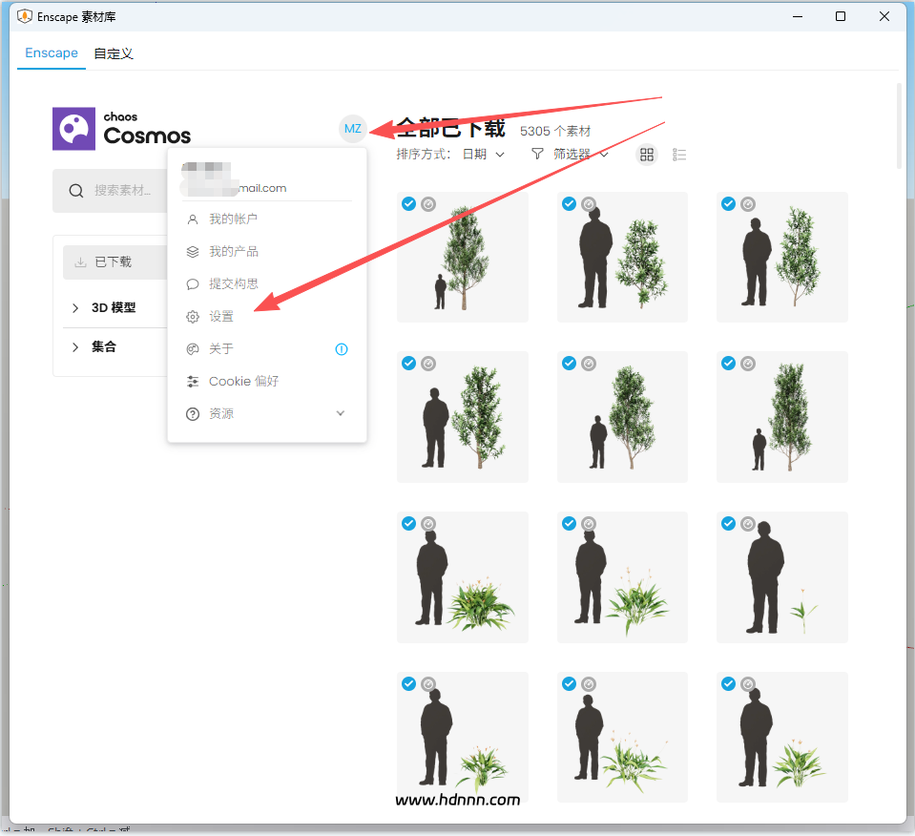Switch to list view layout
This screenshot has width=915, height=836.
(x=679, y=155)
